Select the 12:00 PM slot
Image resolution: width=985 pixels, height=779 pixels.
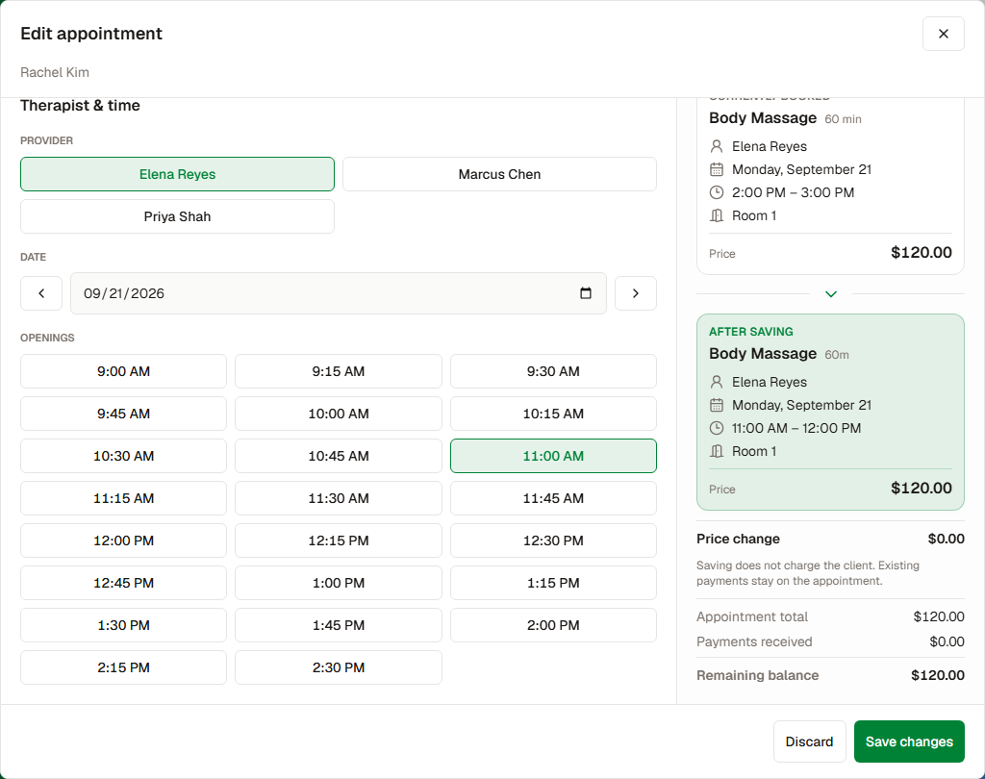(x=124, y=540)
